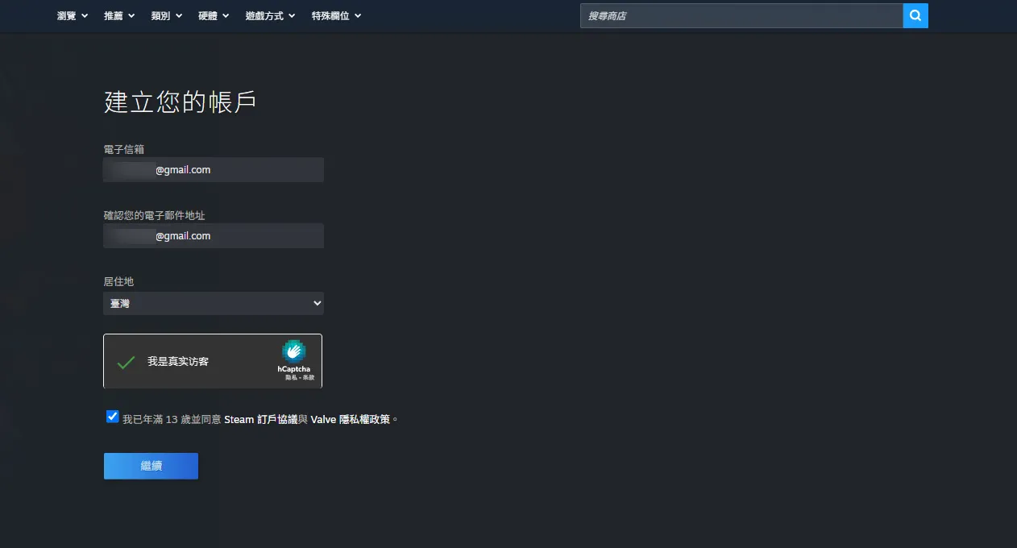Open the 硬體 hardware menu
Viewport: 1017px width, 548px height.
click(x=214, y=15)
